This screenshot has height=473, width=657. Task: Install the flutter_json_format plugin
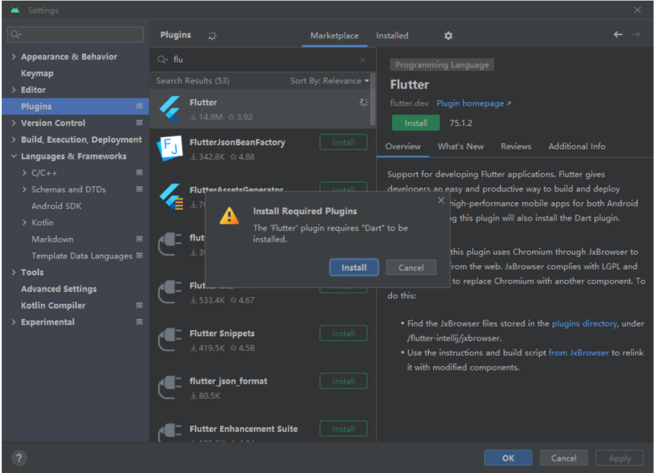343,381
